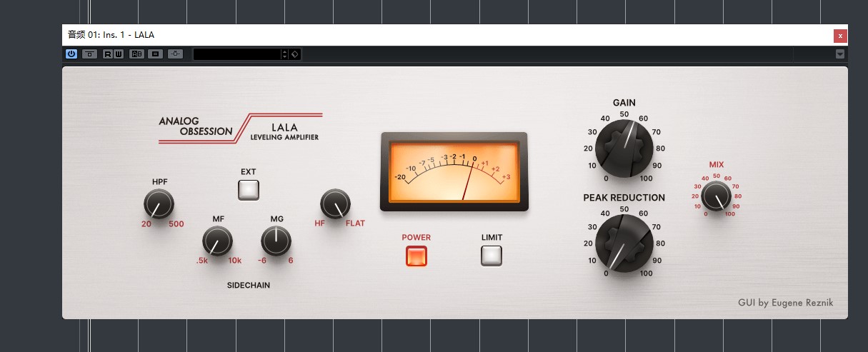Switch A/B settings comparison icon
Image resolution: width=868 pixels, height=352 pixels.
tap(136, 54)
